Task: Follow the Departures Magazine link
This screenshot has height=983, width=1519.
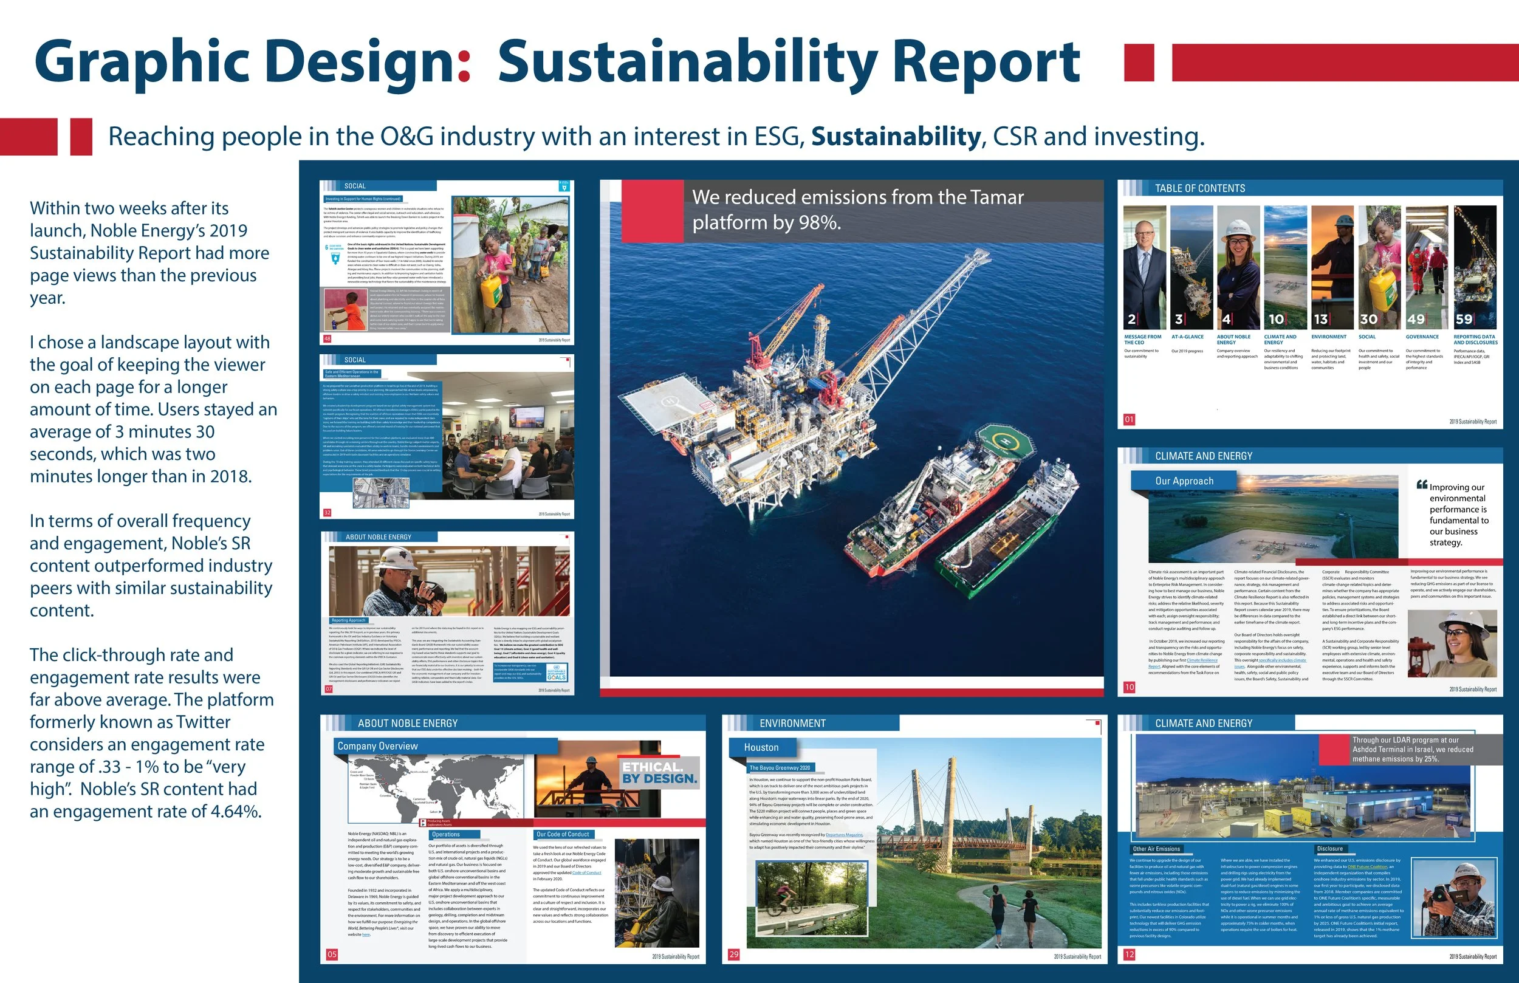Action: pyautogui.click(x=844, y=835)
